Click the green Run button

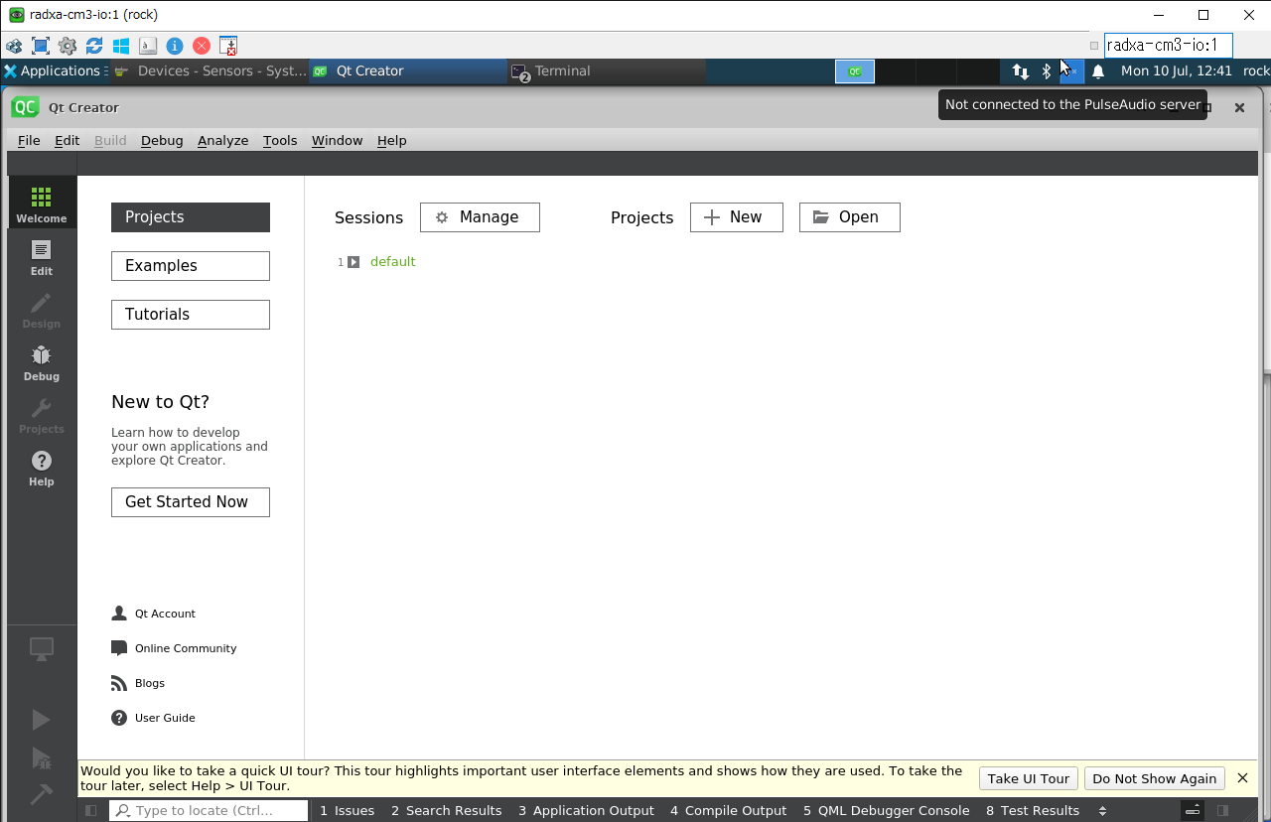(x=41, y=720)
